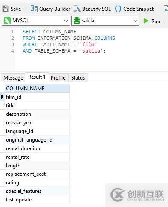
Task: Click Beautify SQL button
Action: (x=92, y=9)
